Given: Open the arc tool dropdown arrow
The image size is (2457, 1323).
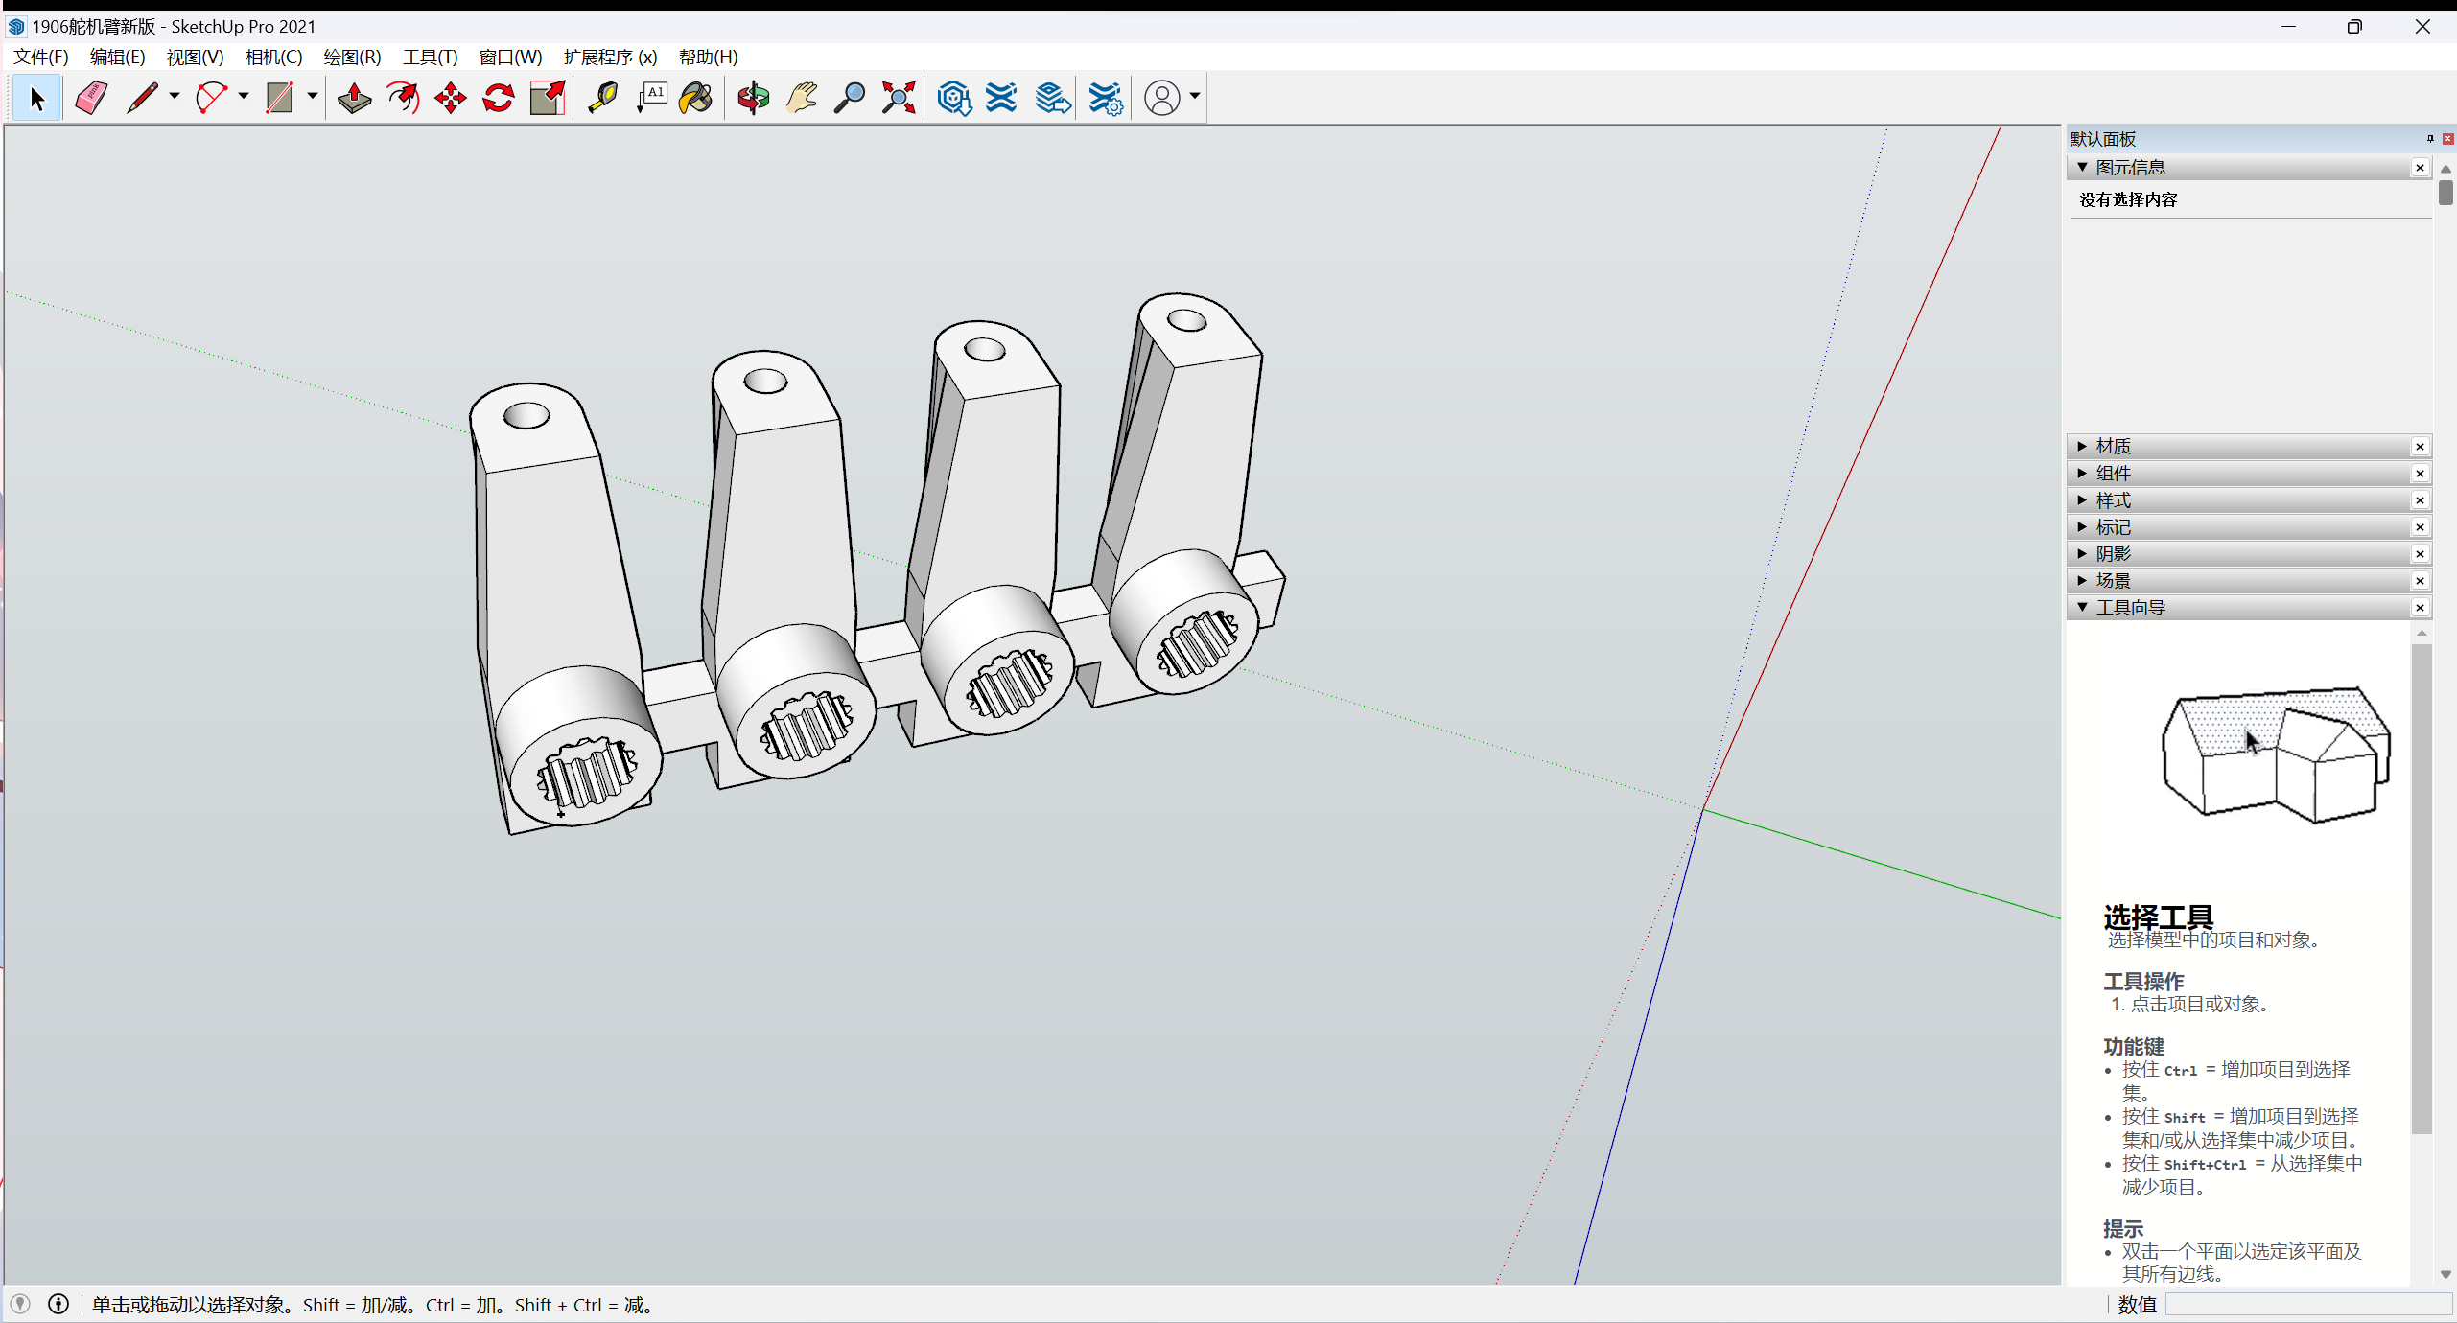Looking at the screenshot, I should tap(244, 96).
